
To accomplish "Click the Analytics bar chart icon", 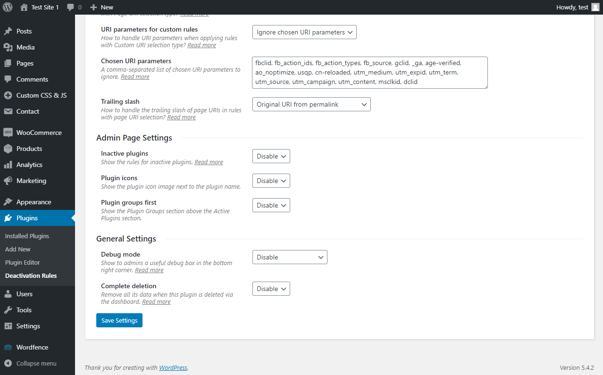I will 8,165.
